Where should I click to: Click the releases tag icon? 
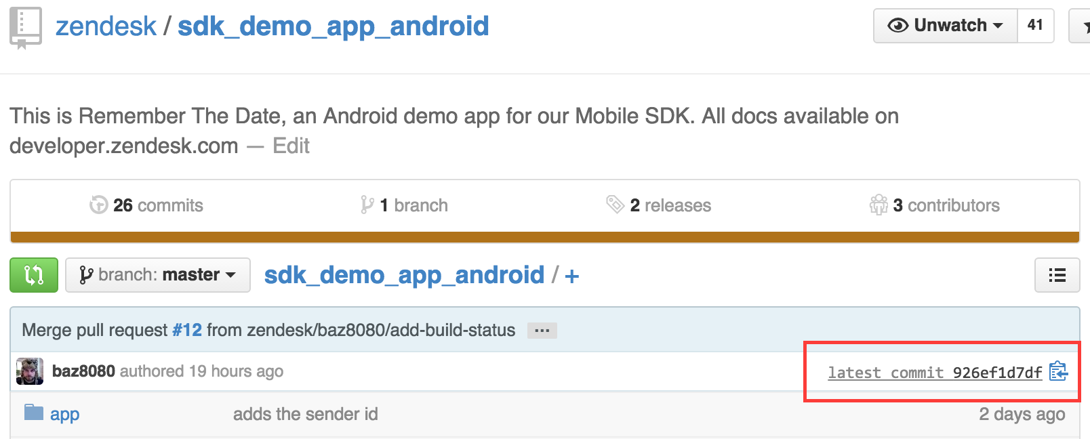(615, 204)
